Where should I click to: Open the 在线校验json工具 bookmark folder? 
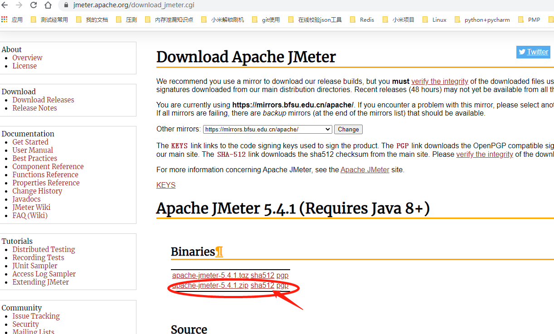pyautogui.click(x=315, y=19)
